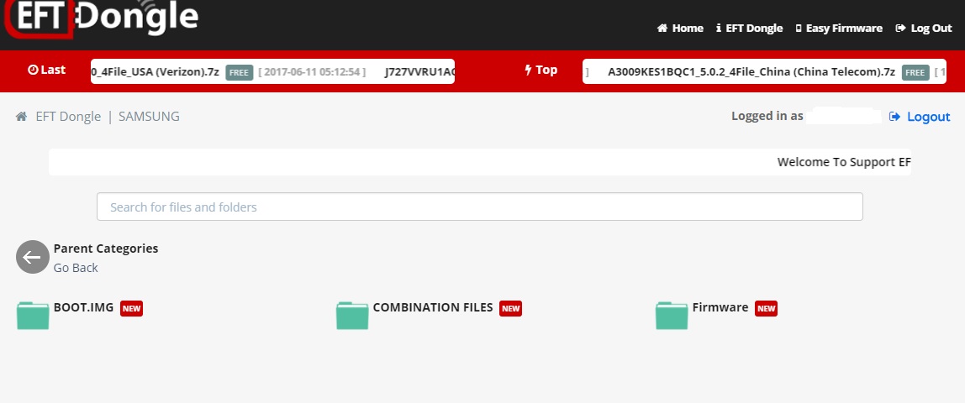
Task: Open Easy Firmware nav item
Action: tap(839, 29)
